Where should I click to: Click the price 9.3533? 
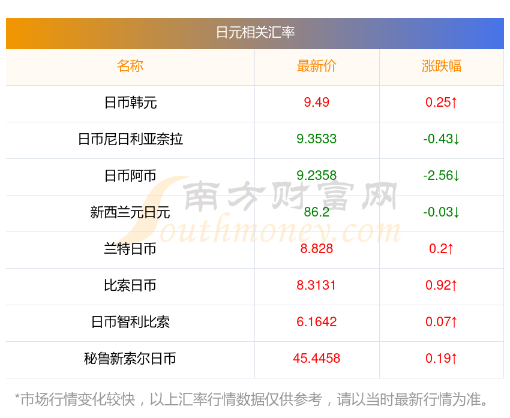(x=316, y=139)
